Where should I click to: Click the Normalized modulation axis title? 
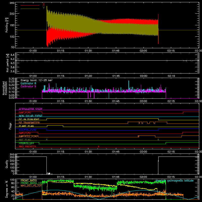(x=5, y=88)
